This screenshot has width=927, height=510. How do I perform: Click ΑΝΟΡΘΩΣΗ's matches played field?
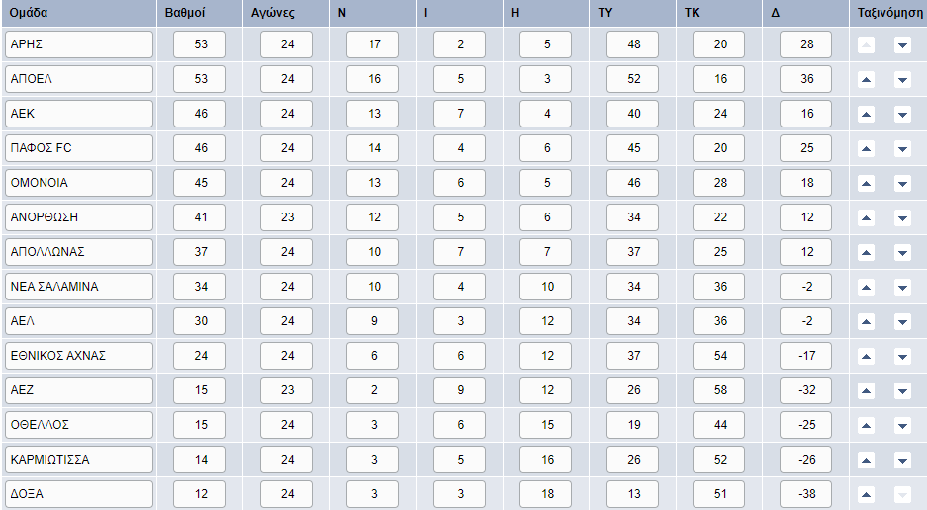[286, 217]
